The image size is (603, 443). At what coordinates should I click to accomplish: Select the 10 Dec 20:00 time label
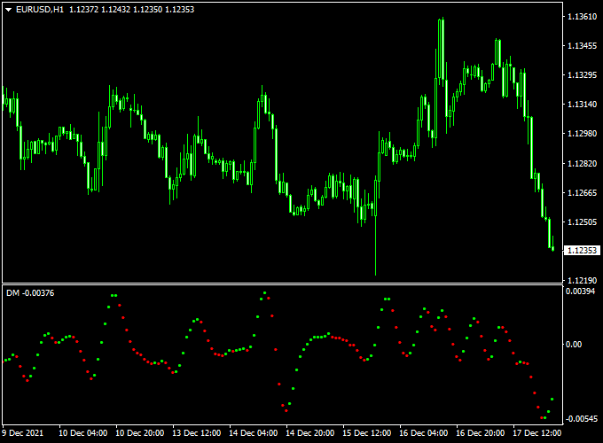tap(139, 433)
